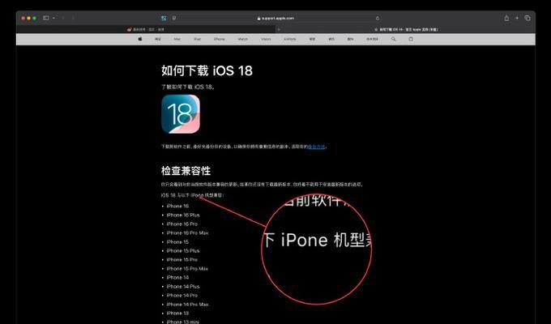Go back to the previous page
This screenshot has width=551, height=324.
click(x=63, y=18)
